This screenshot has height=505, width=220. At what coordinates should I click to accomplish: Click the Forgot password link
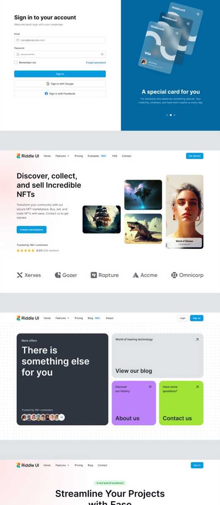pyautogui.click(x=96, y=63)
